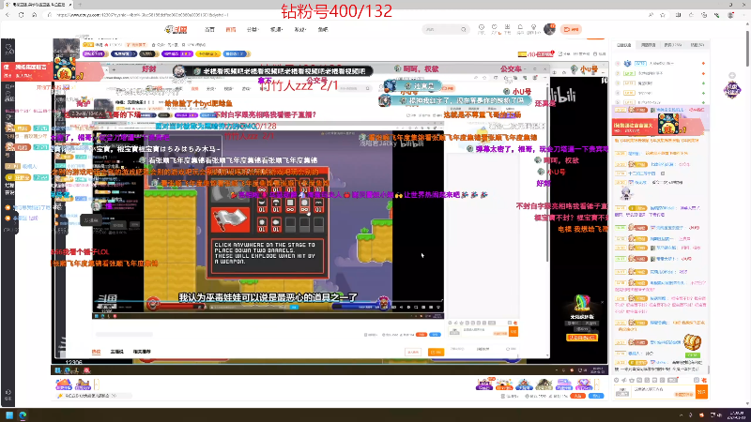Click the bottom icon in the left sidebar
Viewport: 751px width, 422px height.
8,394
